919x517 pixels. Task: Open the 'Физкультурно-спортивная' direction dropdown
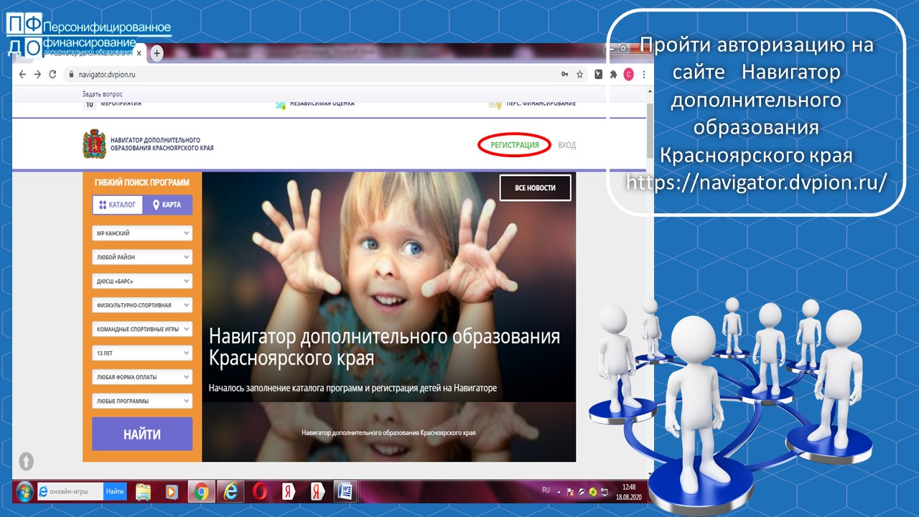[x=142, y=305]
